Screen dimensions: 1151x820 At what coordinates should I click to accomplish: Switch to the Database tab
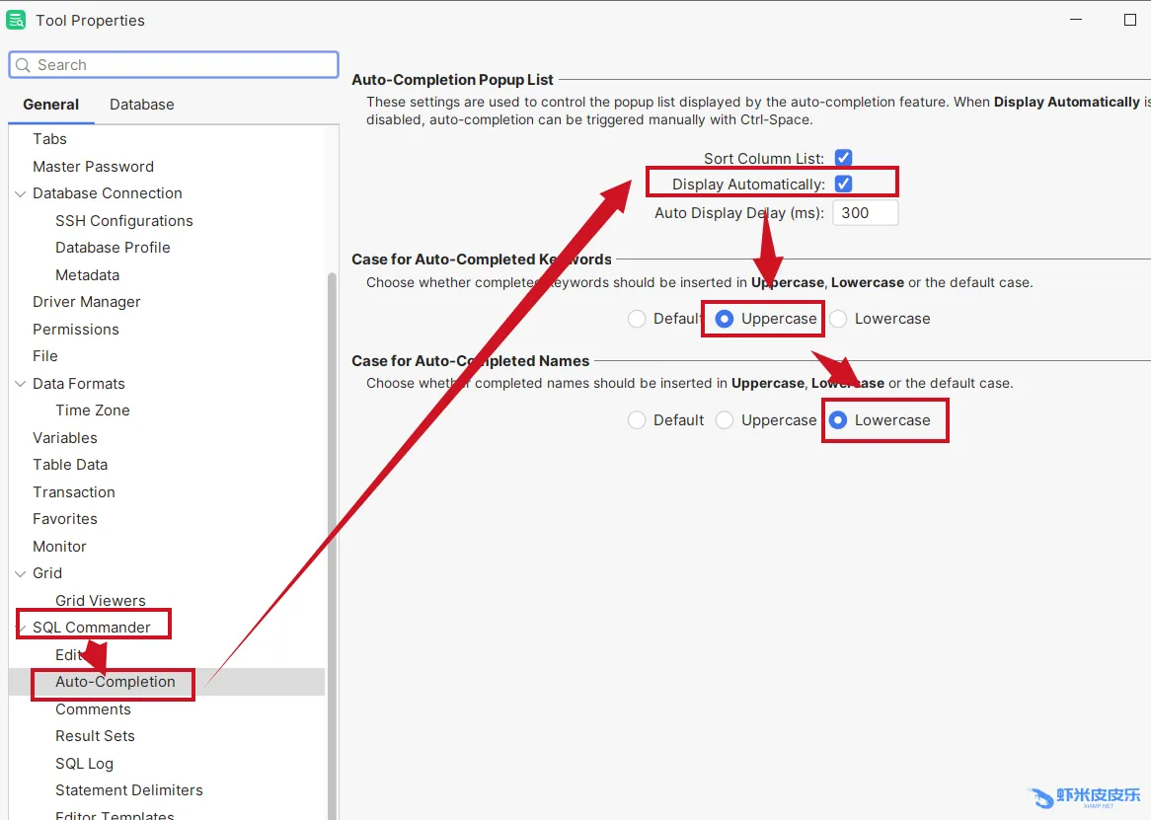click(141, 105)
